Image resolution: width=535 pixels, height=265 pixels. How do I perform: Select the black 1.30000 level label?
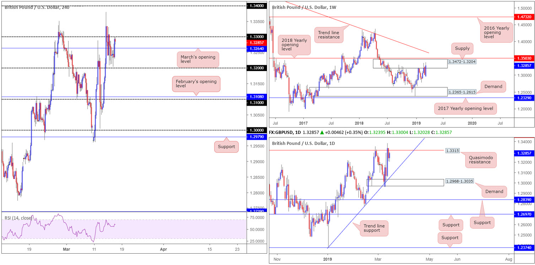pyautogui.click(x=256, y=130)
